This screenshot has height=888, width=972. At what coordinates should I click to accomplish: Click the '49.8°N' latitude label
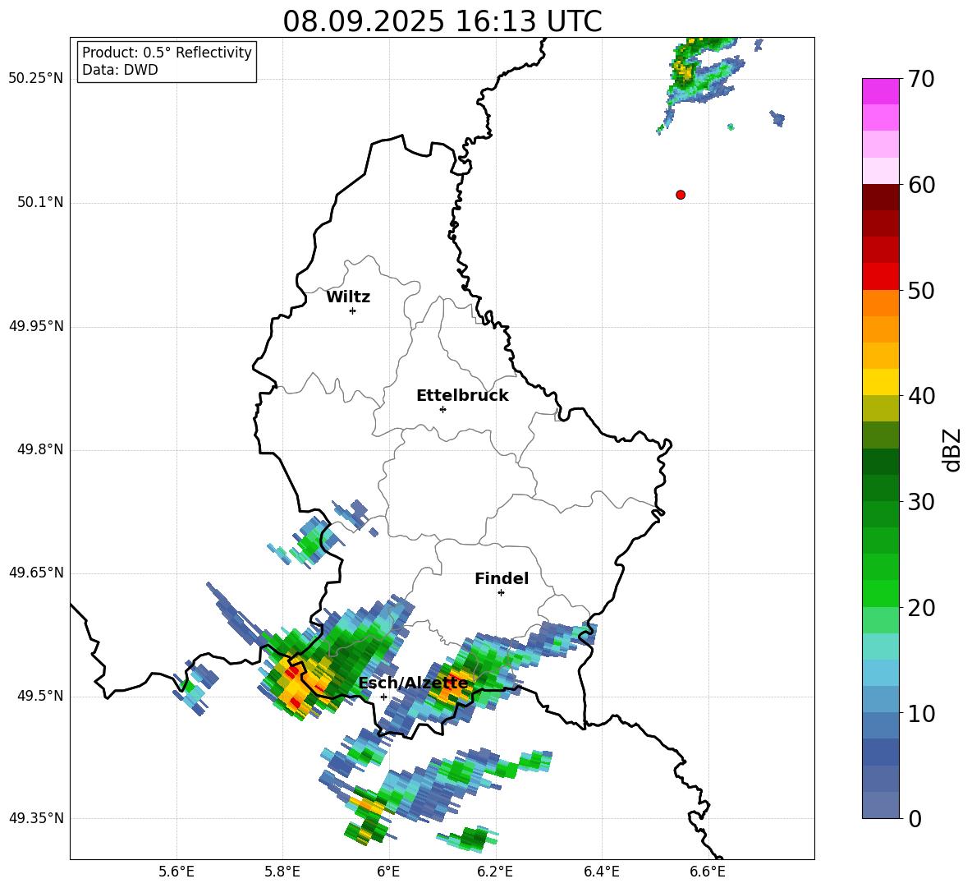39,449
